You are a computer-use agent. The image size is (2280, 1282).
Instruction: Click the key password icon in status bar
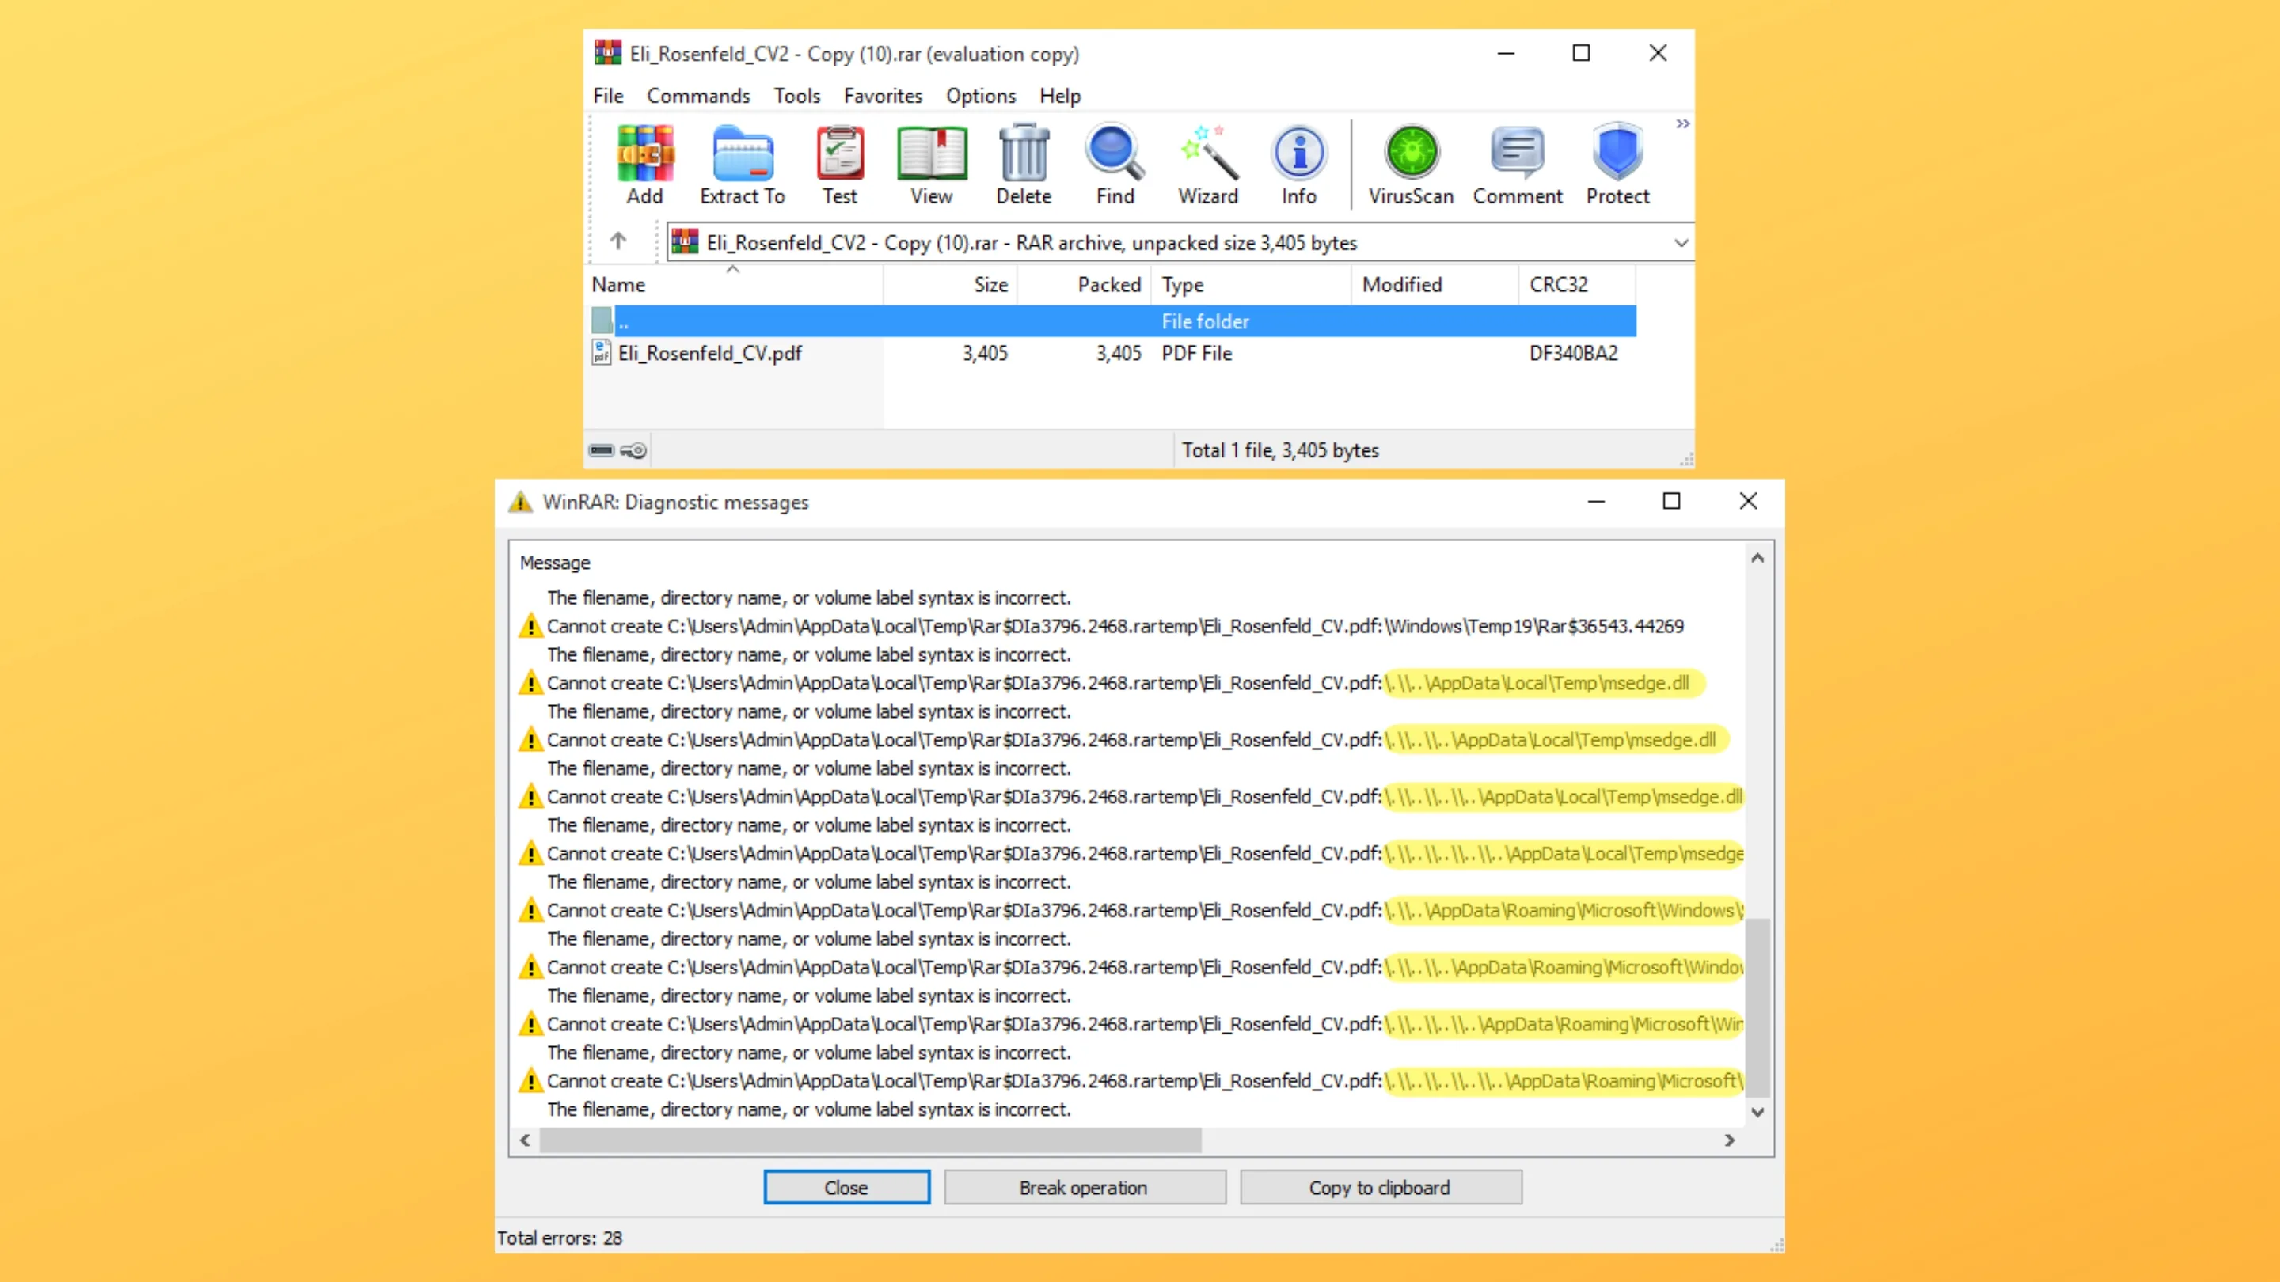pos(633,450)
